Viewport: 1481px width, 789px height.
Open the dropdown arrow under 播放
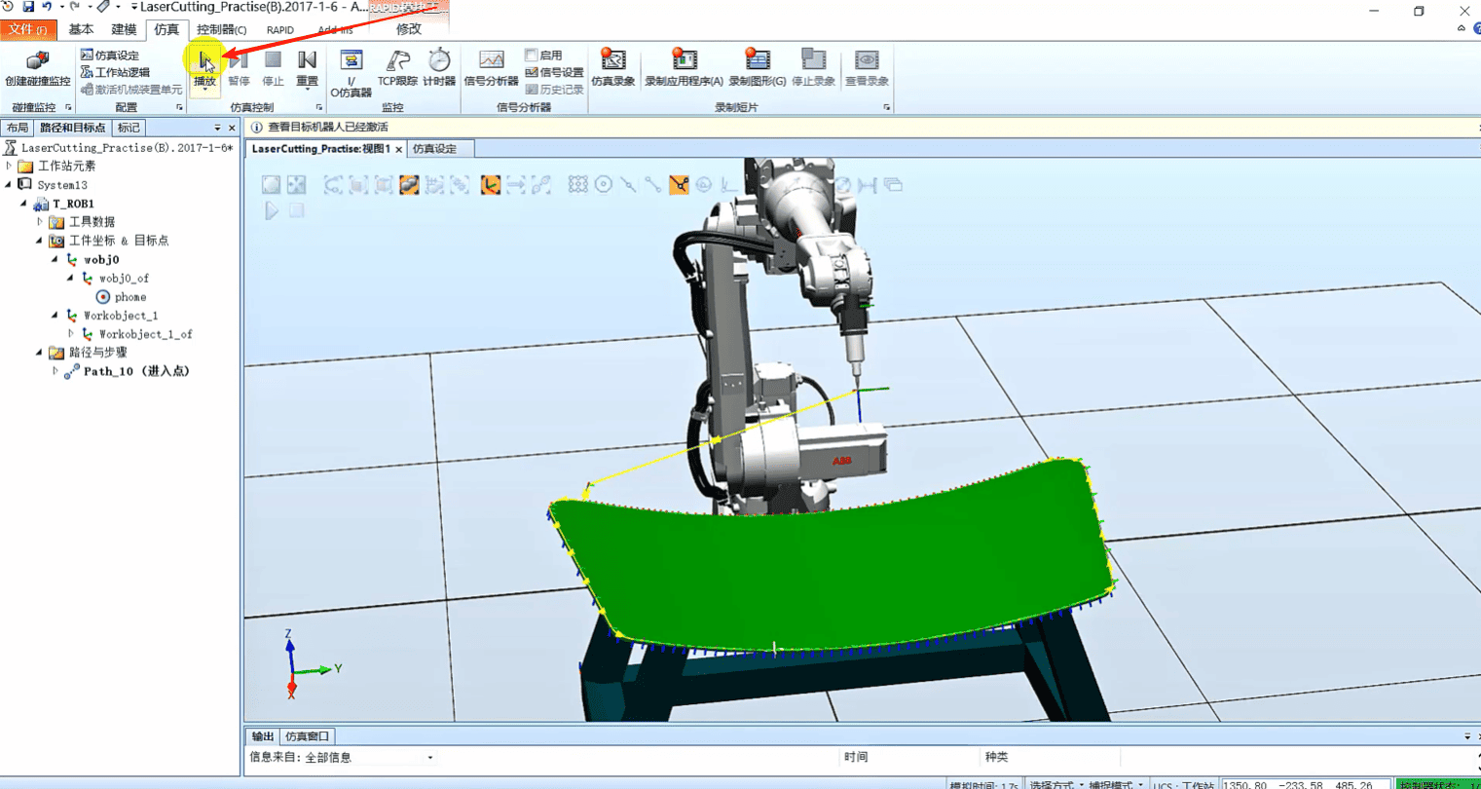coord(204,91)
